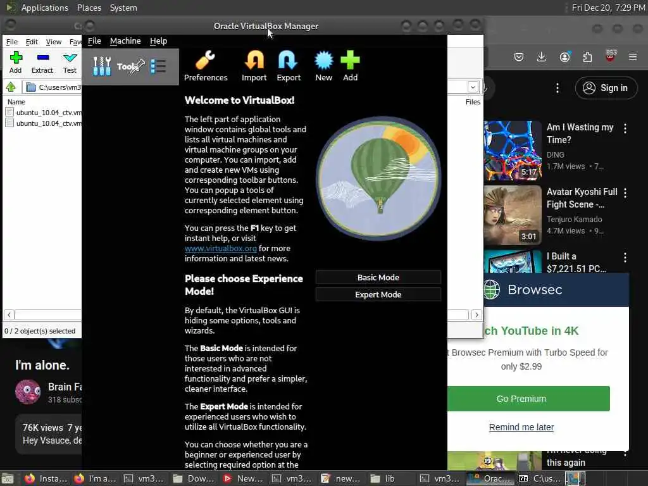Viewport: 648px width, 486px height.
Task: Open Firefox extensions puzzle icon
Action: tap(587, 57)
